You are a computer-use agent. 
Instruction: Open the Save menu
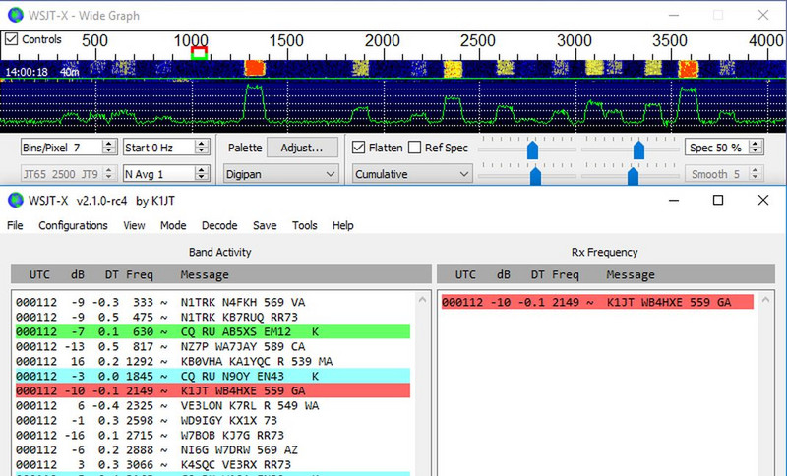(x=265, y=226)
